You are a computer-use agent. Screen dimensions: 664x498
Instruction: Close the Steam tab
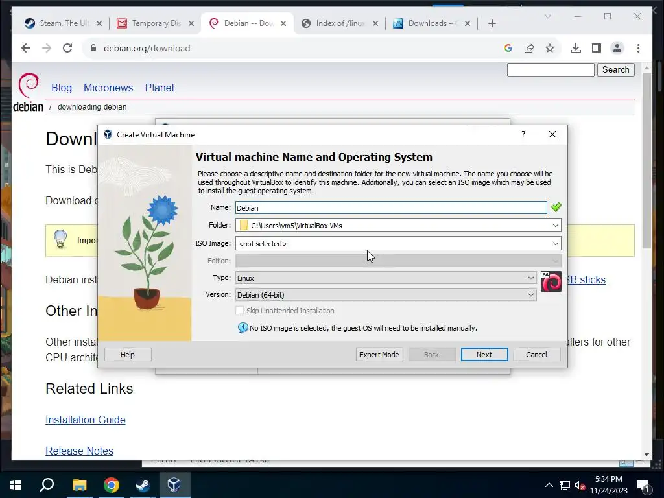click(99, 23)
